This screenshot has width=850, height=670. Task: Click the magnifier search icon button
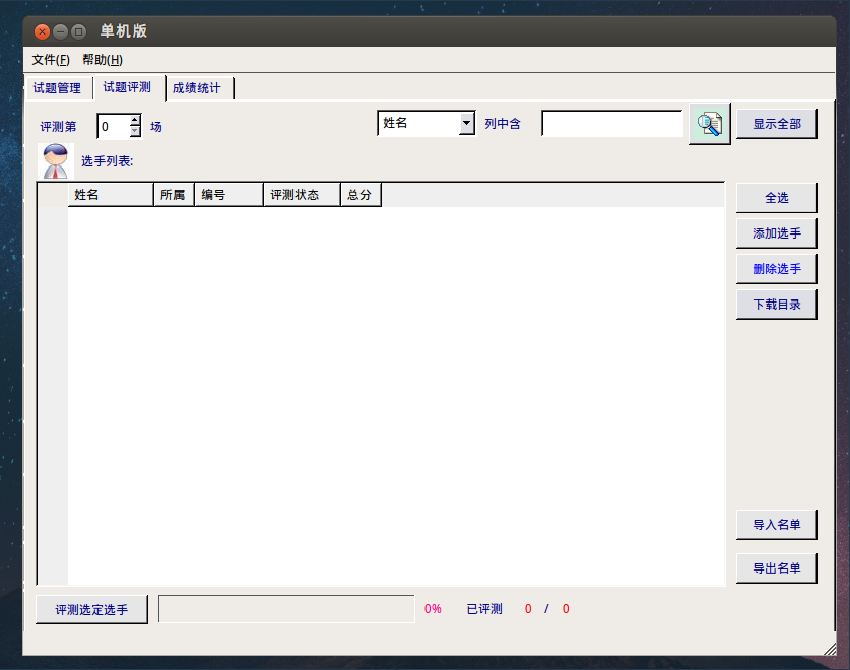[x=709, y=124]
